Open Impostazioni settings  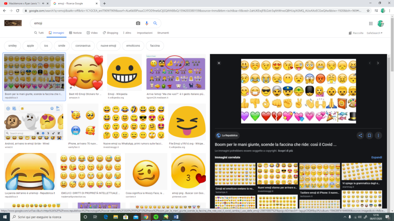[145, 33]
